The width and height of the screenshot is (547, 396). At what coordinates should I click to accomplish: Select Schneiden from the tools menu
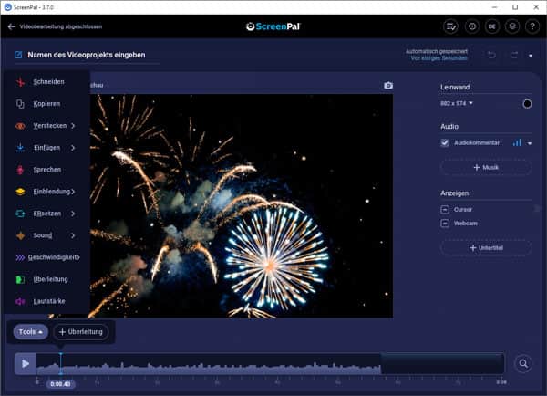tap(47, 82)
